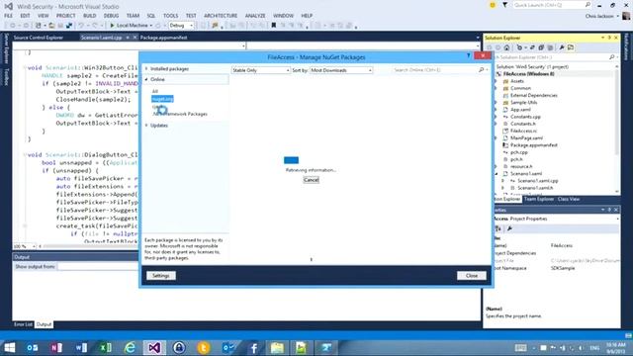Image resolution: width=633 pixels, height=356 pixels.
Task: Click the search magnifier in NuGet dialog
Action: point(482,70)
